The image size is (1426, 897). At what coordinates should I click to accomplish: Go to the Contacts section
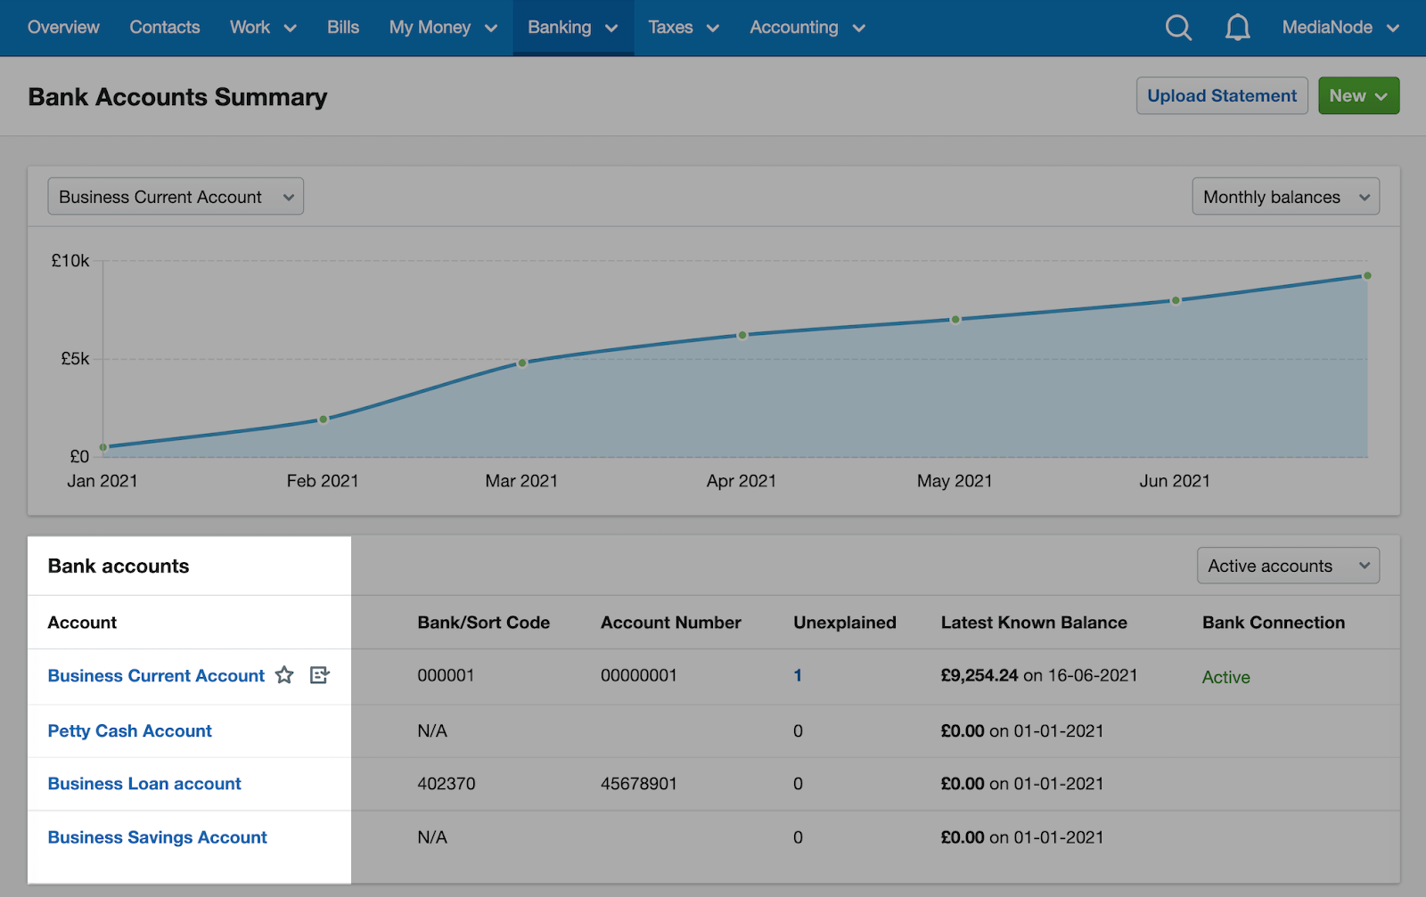click(x=164, y=28)
